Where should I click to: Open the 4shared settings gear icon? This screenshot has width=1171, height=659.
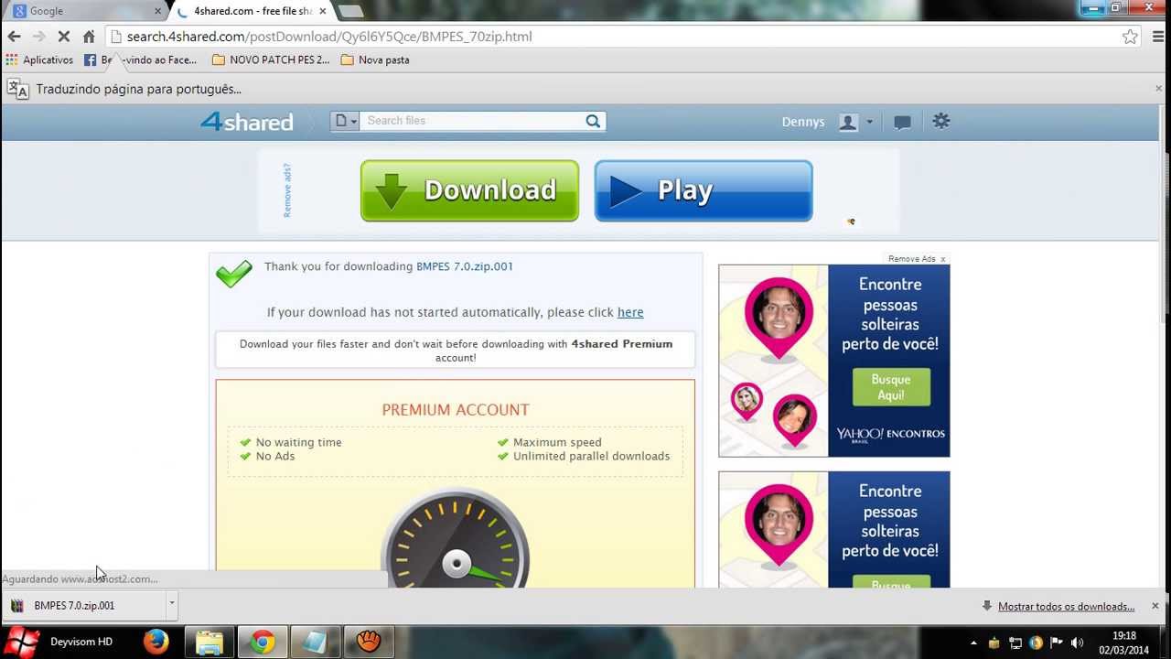click(x=941, y=121)
